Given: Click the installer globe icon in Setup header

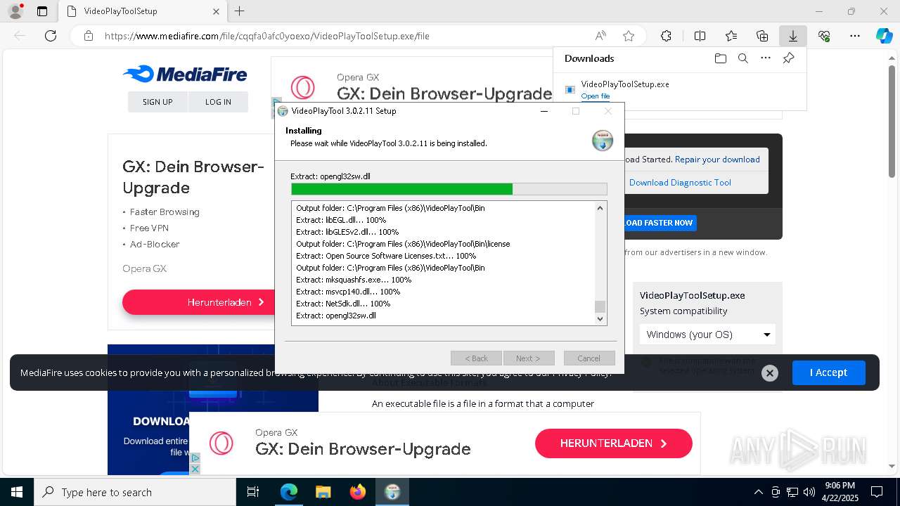Looking at the screenshot, I should click(603, 140).
